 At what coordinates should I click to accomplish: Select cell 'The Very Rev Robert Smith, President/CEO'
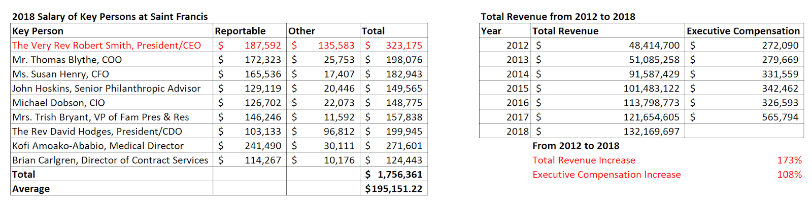112,45
